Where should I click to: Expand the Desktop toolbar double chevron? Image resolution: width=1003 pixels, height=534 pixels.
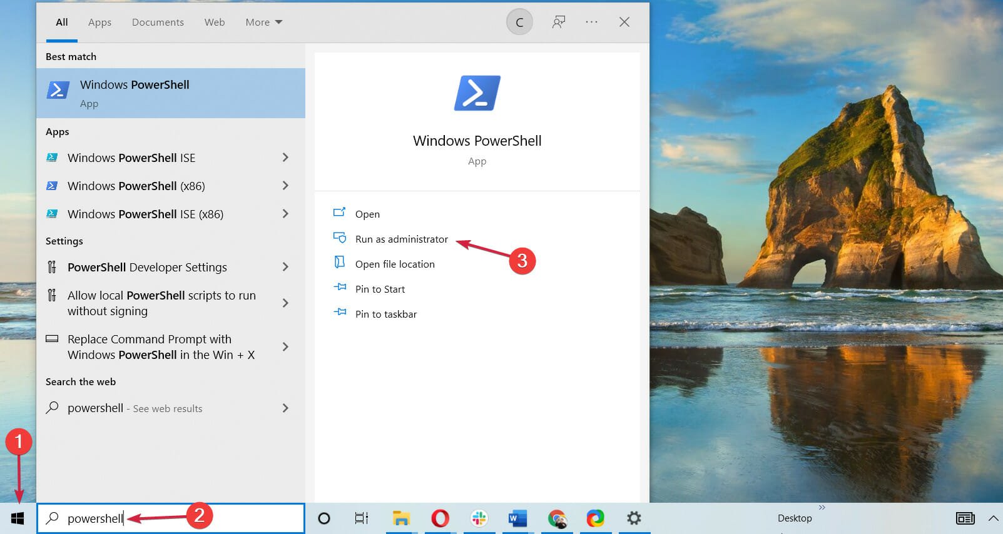pyautogui.click(x=822, y=507)
